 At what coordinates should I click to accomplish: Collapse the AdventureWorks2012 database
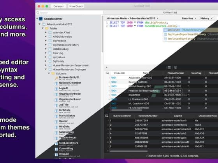(39, 24)
